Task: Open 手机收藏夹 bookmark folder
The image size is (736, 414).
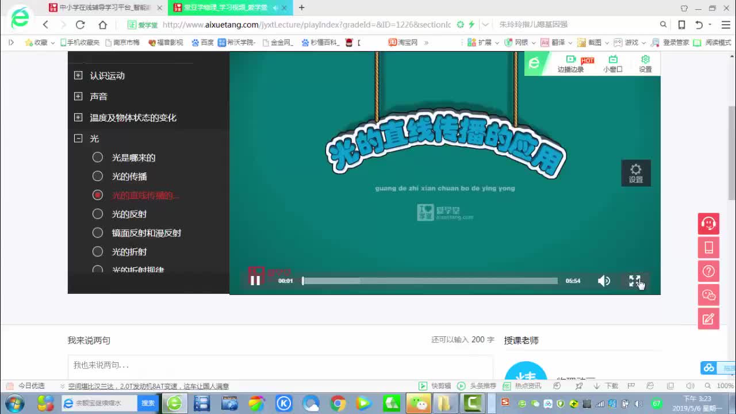Action: coord(79,43)
